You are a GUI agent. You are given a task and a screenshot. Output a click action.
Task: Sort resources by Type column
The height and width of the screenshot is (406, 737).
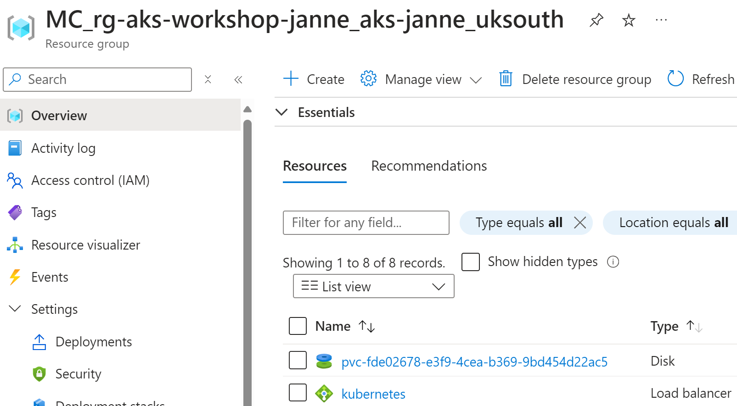676,326
